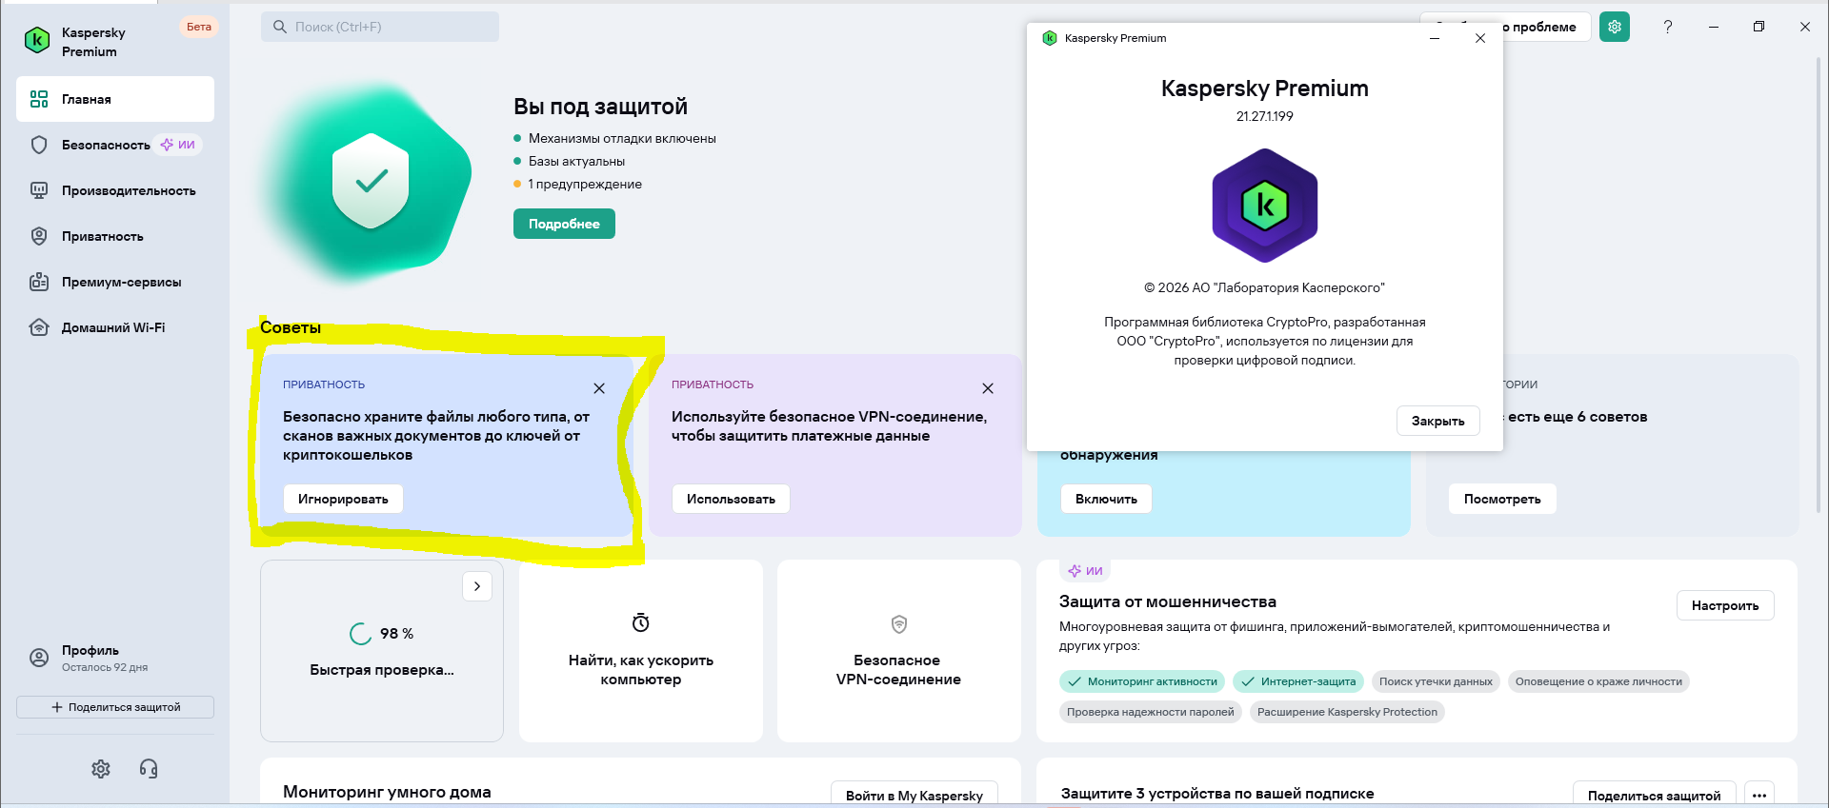The image size is (1829, 808).
Task: Click the '© 2026 АО "Лаборатория Касперского"' text
Action: click(1265, 287)
